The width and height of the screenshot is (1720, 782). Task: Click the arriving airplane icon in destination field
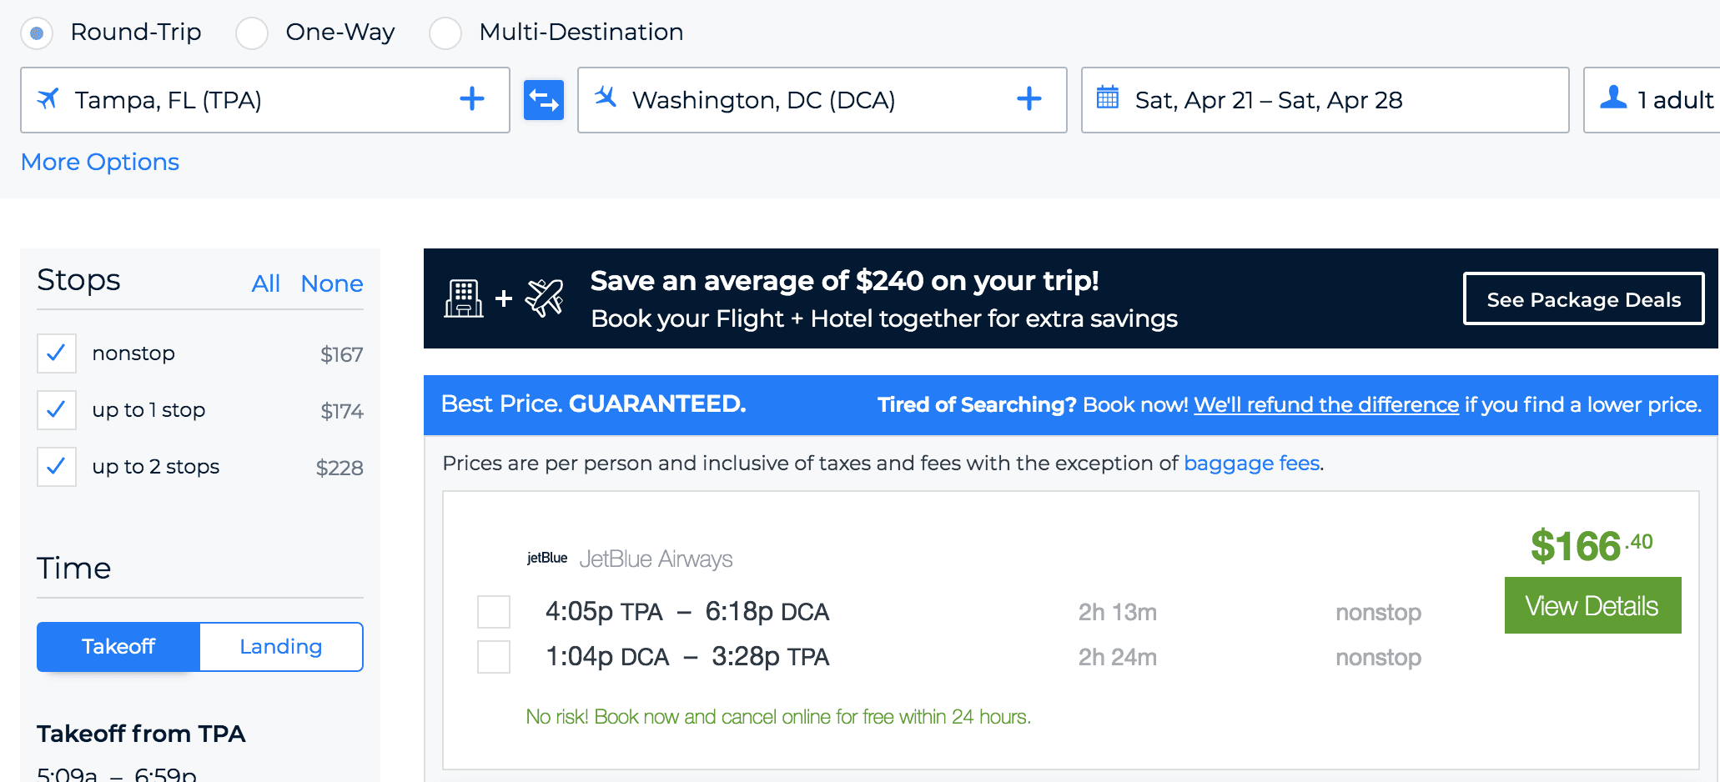point(606,98)
